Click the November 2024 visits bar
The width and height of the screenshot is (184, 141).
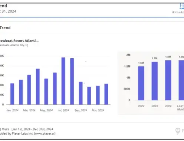[x=98, y=95]
